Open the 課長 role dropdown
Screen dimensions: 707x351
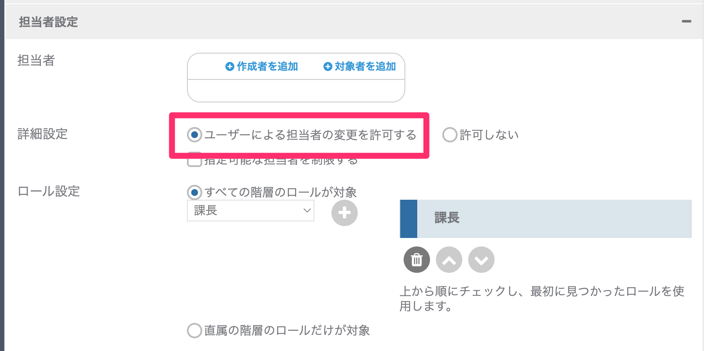click(x=250, y=211)
